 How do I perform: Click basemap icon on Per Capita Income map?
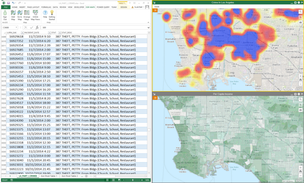(x=301, y=110)
